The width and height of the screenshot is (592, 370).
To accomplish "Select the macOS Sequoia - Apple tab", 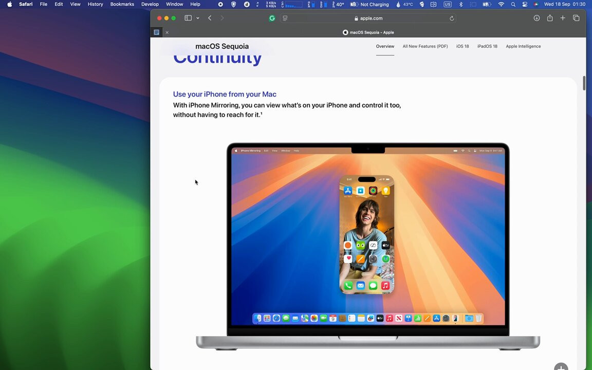I will (368, 32).
